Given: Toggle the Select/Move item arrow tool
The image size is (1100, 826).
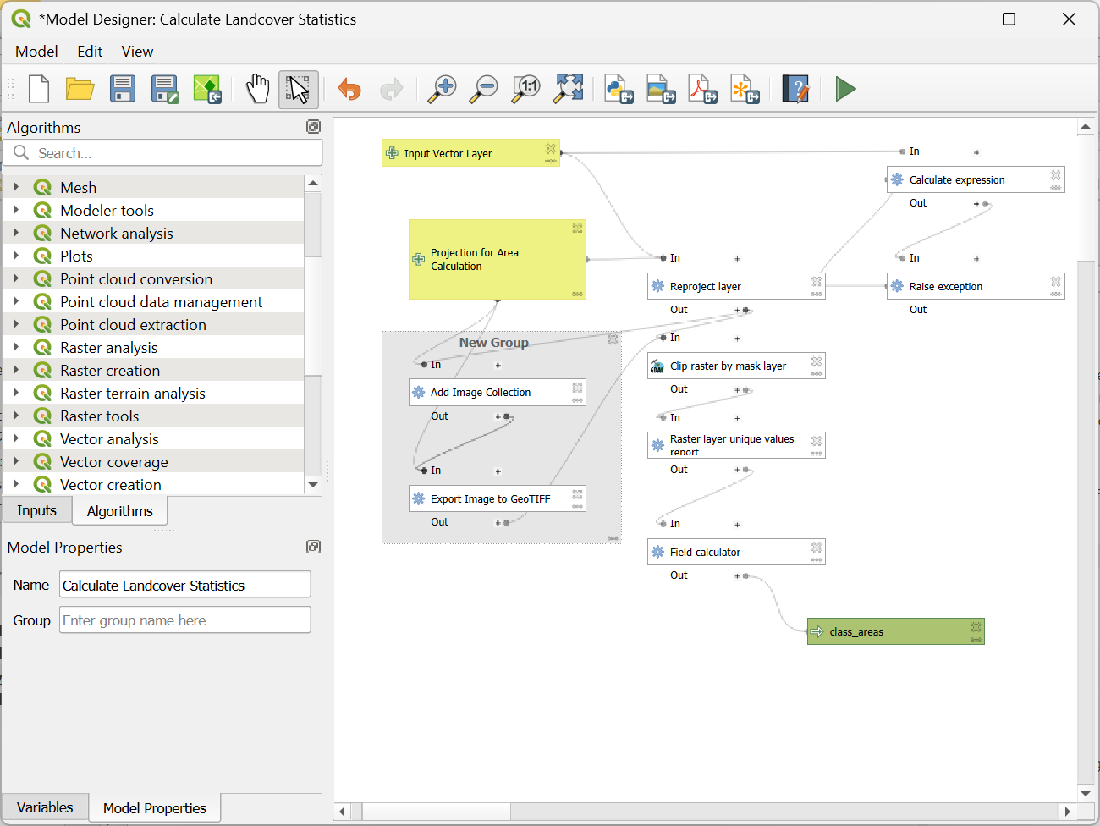Looking at the screenshot, I should [299, 89].
